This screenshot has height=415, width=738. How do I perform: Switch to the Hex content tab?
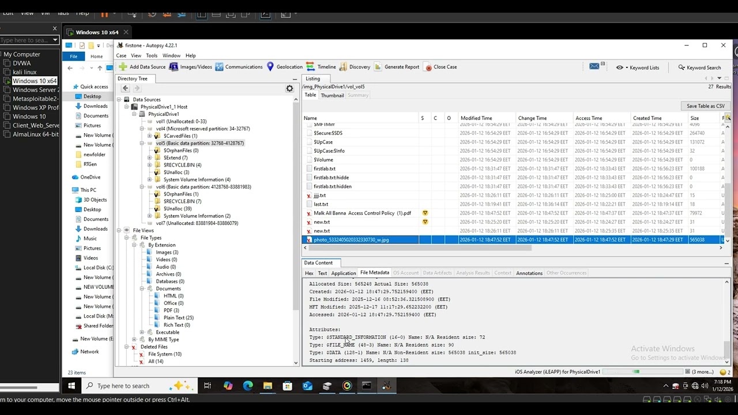309,273
